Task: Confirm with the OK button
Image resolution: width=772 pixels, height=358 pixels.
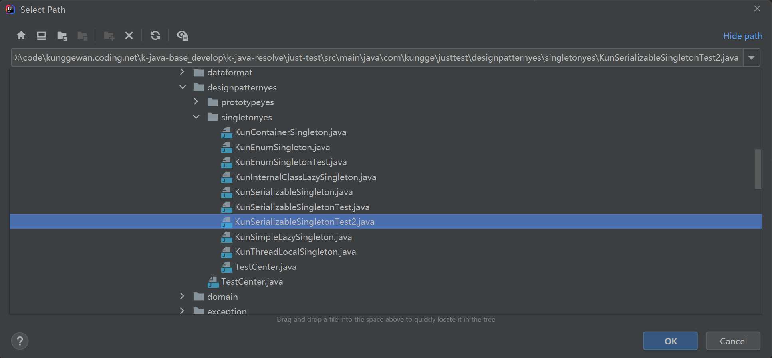Action: click(x=670, y=341)
